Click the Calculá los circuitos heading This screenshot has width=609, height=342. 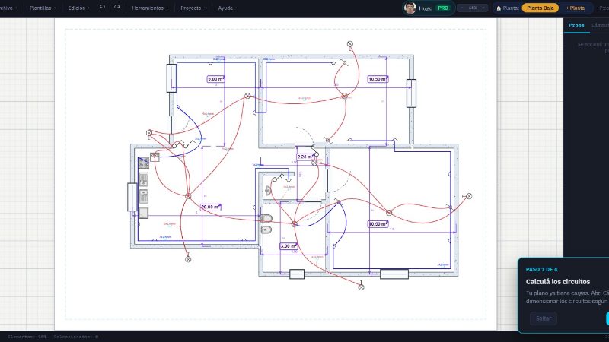click(x=558, y=282)
